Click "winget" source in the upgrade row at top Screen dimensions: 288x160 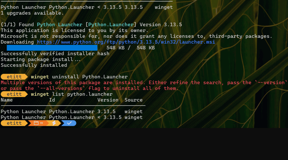[164, 7]
